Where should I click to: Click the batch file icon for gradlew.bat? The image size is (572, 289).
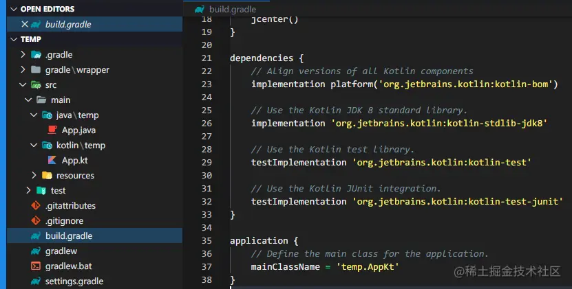pyautogui.click(x=36, y=266)
